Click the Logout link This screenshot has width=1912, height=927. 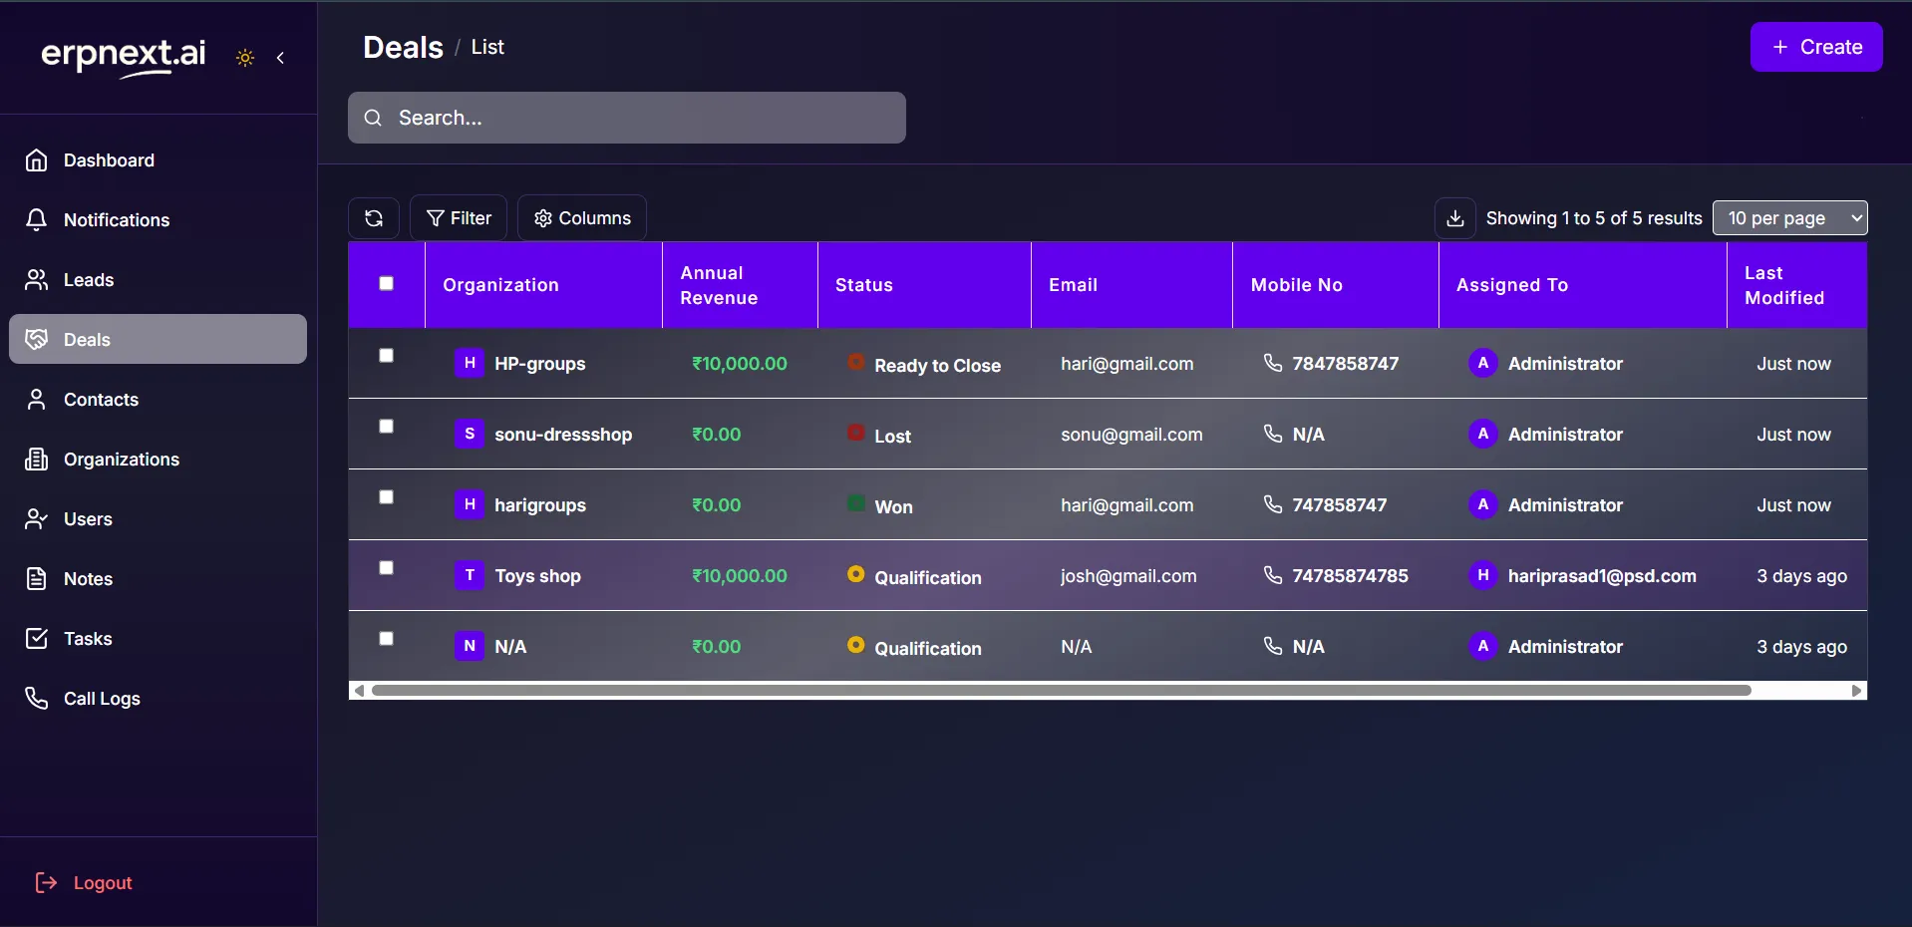click(102, 883)
